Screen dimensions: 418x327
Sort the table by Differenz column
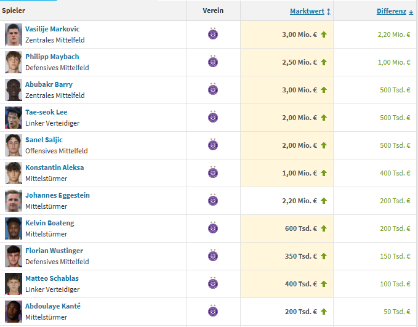click(x=395, y=11)
